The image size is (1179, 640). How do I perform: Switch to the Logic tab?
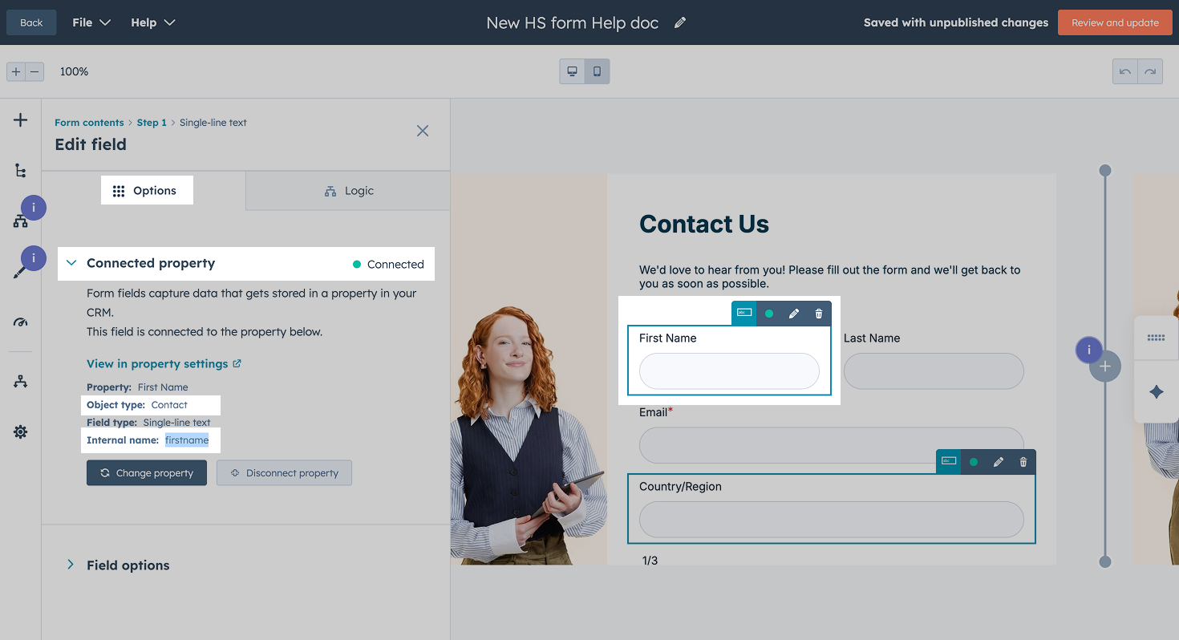(x=350, y=190)
